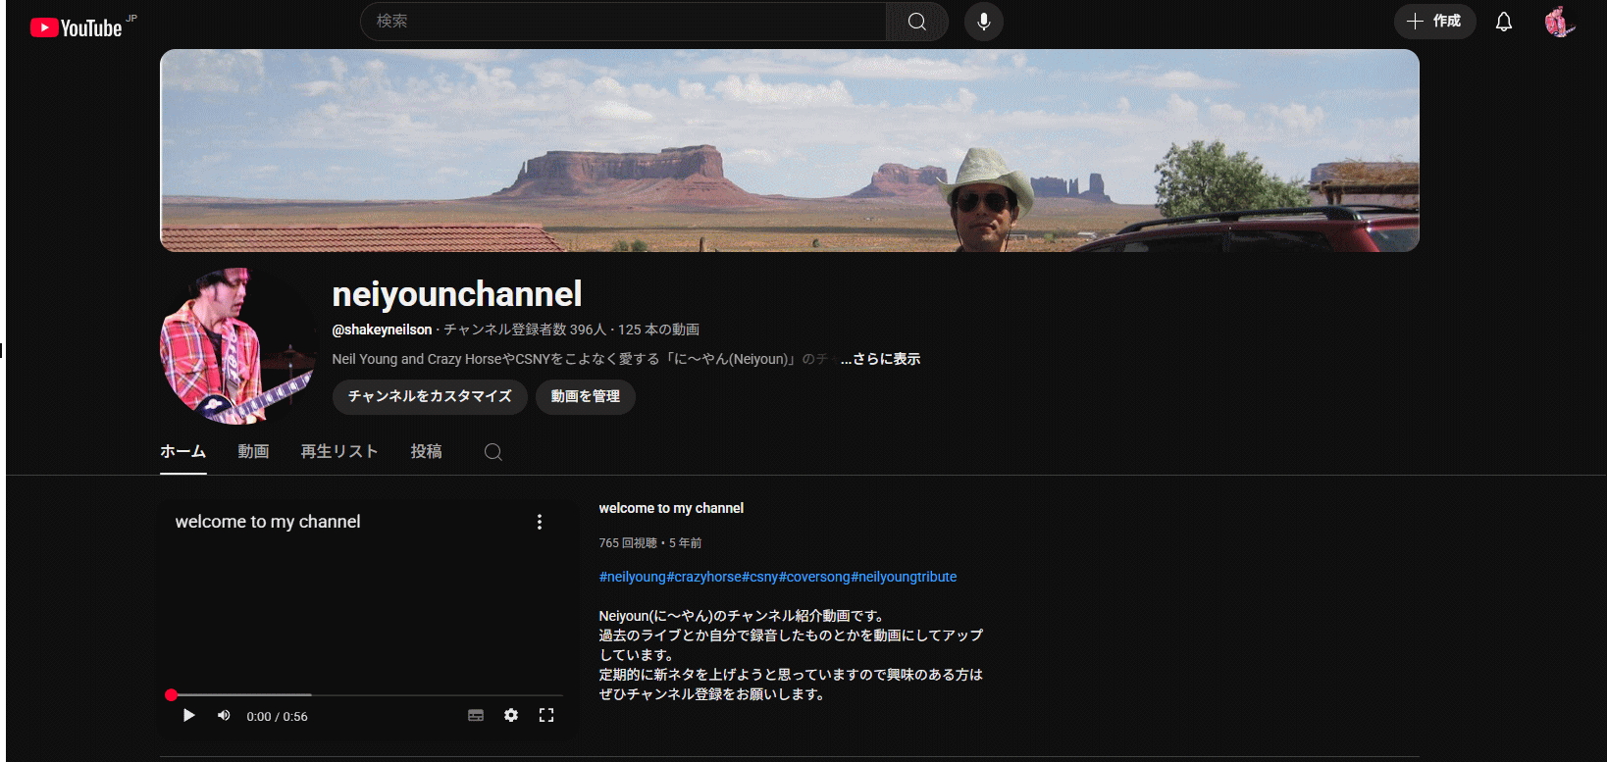
Task: Open the video's three-dot options menu
Action: click(x=539, y=522)
